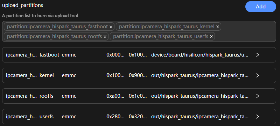Viewport: 280px width, 126px height.
Task: Expand the kernel partition row chevron
Action: pos(258,75)
